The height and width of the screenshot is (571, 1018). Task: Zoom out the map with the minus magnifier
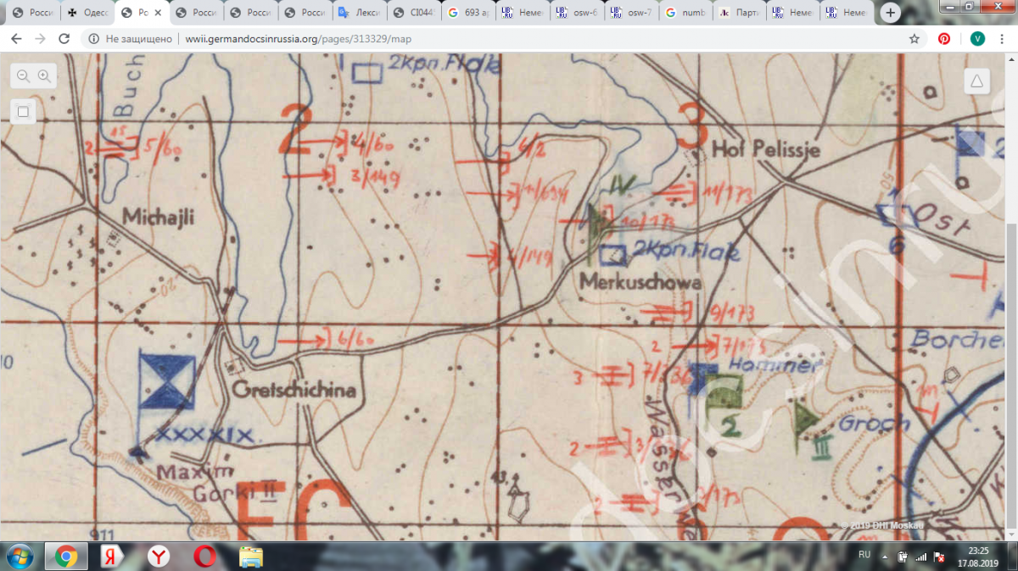(x=23, y=76)
